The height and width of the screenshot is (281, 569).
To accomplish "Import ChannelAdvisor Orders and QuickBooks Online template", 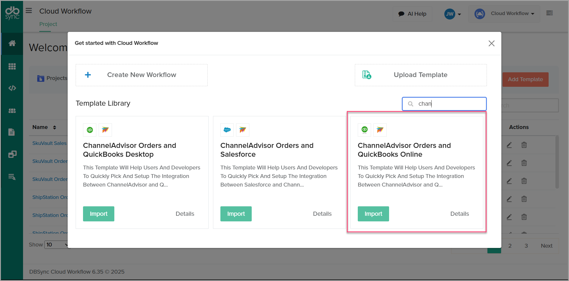I will [x=373, y=214].
